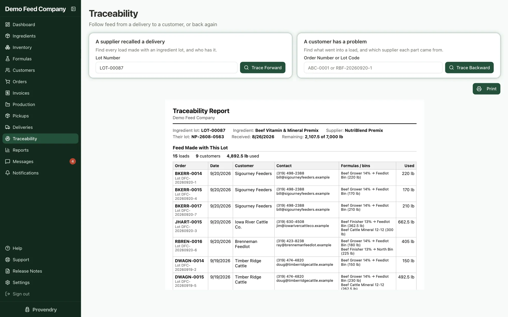The image size is (508, 317).
Task: Click the Help question mark icon
Action: pyautogui.click(x=8, y=248)
